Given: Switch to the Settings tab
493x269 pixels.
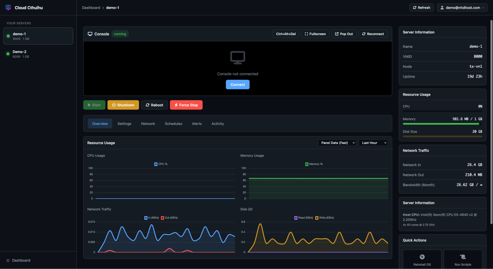Looking at the screenshot, I should pyautogui.click(x=124, y=123).
